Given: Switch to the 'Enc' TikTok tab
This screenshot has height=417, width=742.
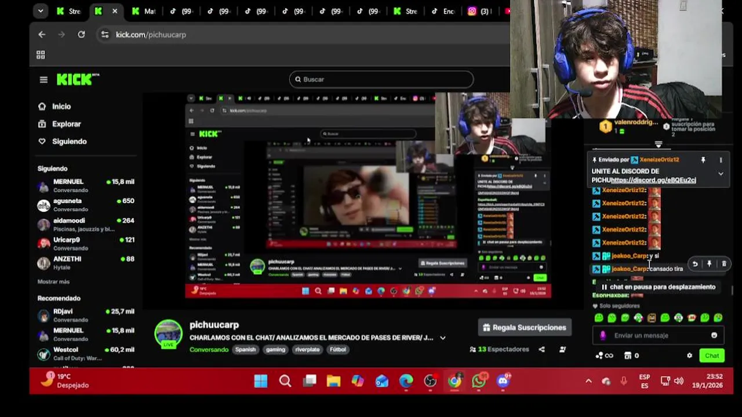Looking at the screenshot, I should pyautogui.click(x=443, y=11).
